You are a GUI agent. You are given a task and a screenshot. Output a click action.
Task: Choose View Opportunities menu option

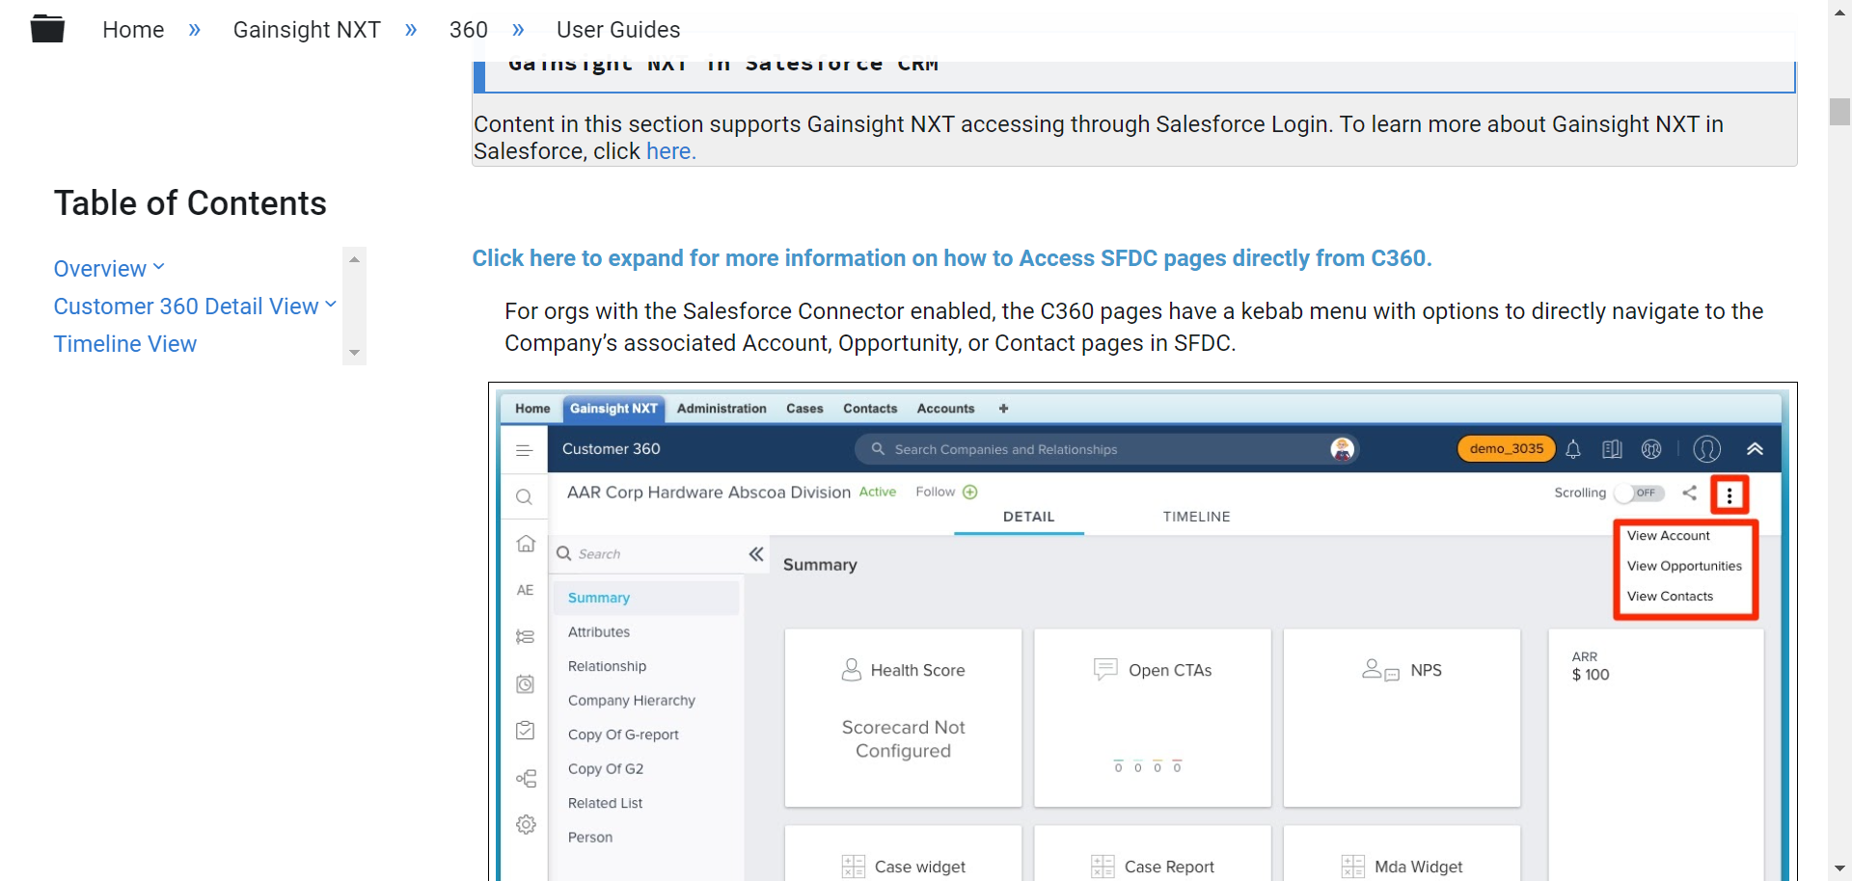coord(1684,566)
